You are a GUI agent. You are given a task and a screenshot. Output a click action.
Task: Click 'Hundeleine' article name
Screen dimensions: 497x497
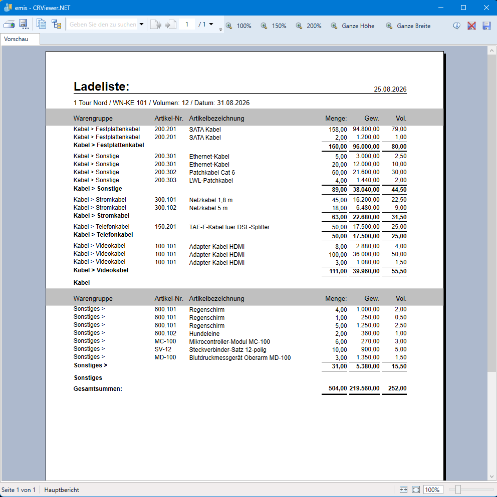204,333
